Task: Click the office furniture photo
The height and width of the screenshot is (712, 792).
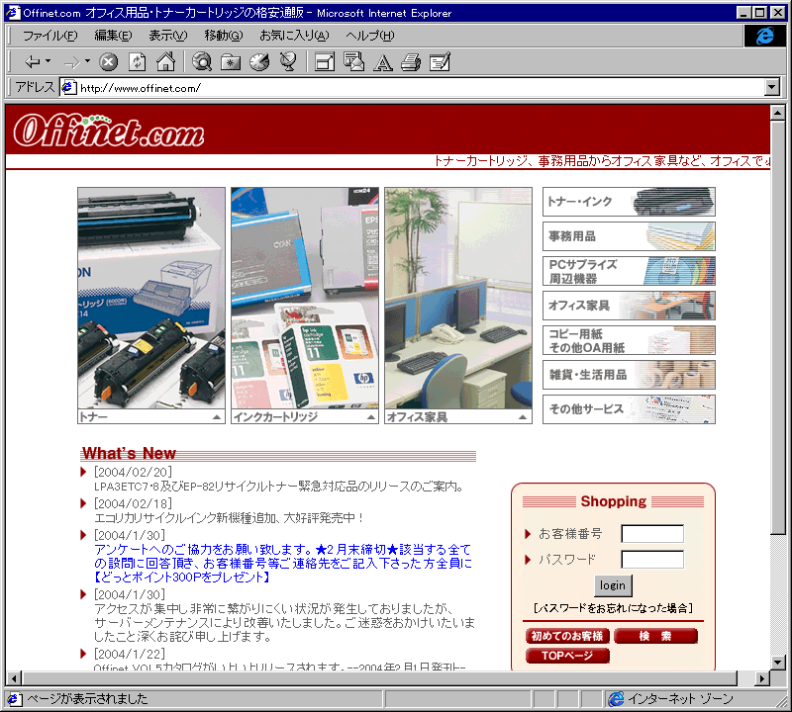Action: [458, 299]
